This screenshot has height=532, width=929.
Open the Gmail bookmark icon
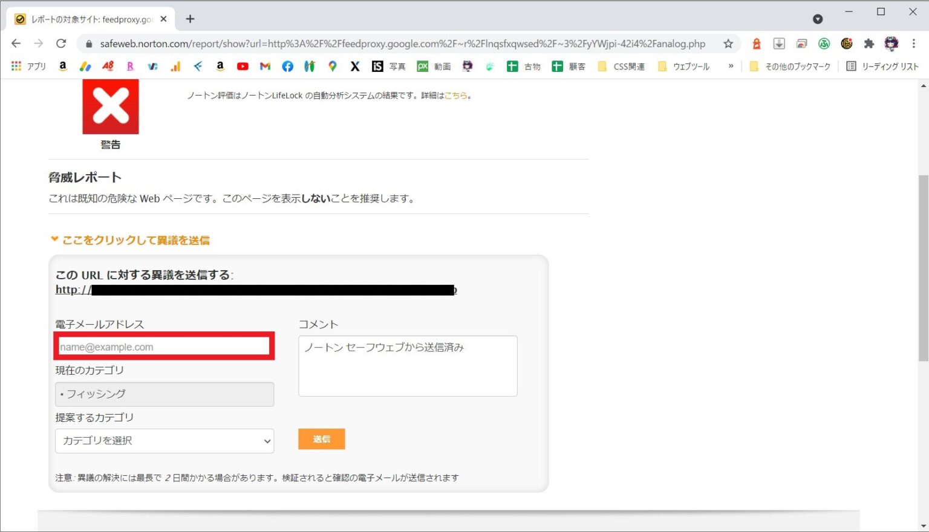pyautogui.click(x=265, y=66)
